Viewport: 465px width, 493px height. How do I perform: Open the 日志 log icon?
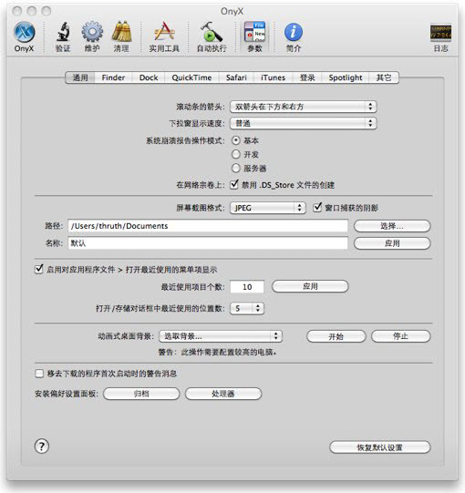(440, 33)
